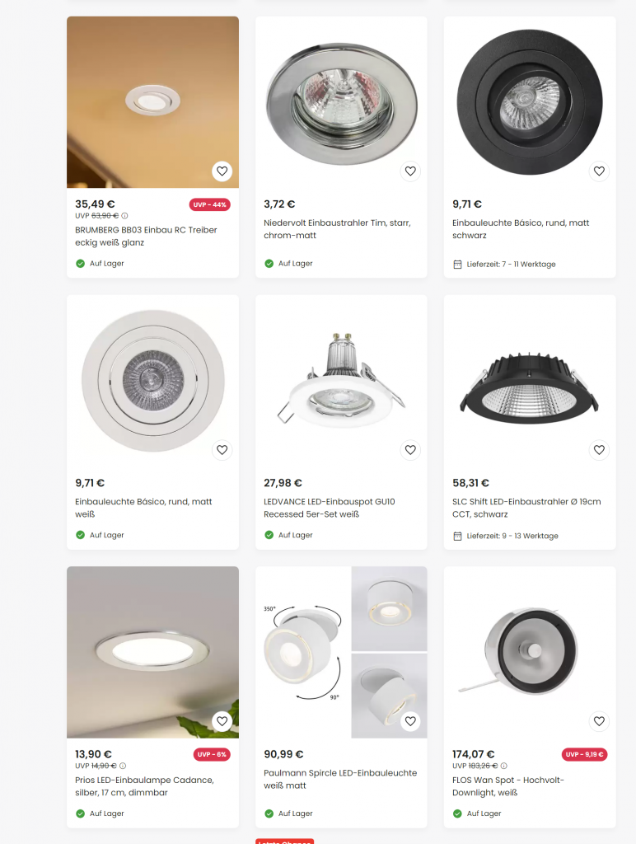Click the LEDVANCE GU10 spot product image

point(341,381)
